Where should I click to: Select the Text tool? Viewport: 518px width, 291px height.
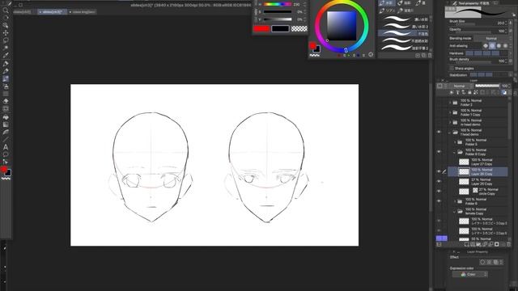6,147
